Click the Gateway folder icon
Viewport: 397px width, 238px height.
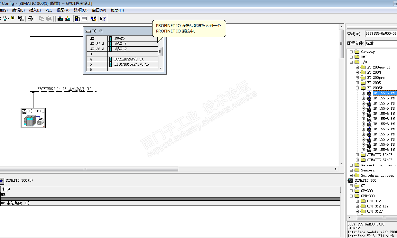356,52
